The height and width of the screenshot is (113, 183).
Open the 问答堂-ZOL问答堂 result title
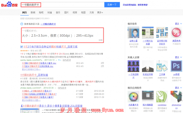pyautogui.click(x=51, y=106)
